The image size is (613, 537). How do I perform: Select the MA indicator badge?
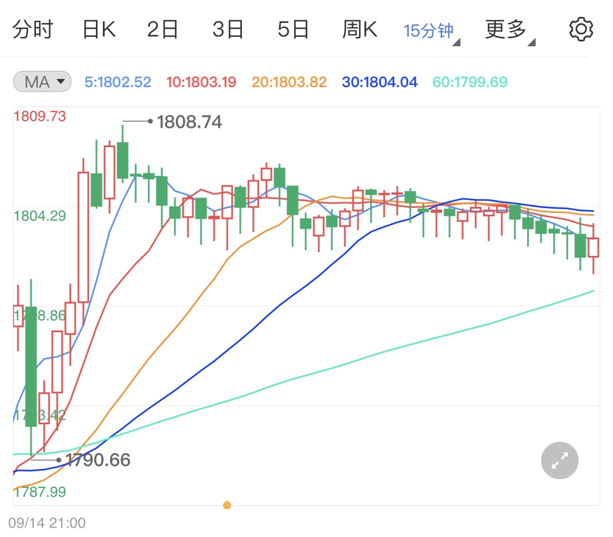[x=42, y=81]
